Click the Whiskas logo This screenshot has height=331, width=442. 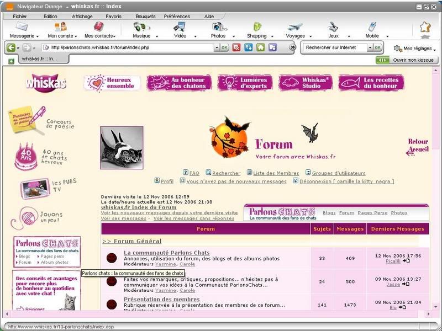(x=46, y=83)
